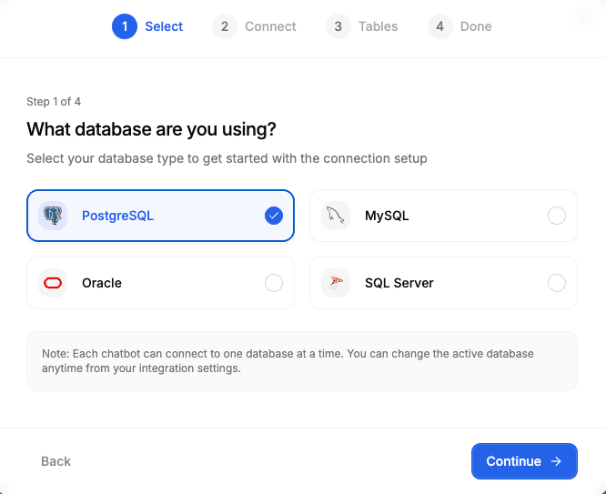The height and width of the screenshot is (494, 606).
Task: Click the Back button
Action: 56,461
